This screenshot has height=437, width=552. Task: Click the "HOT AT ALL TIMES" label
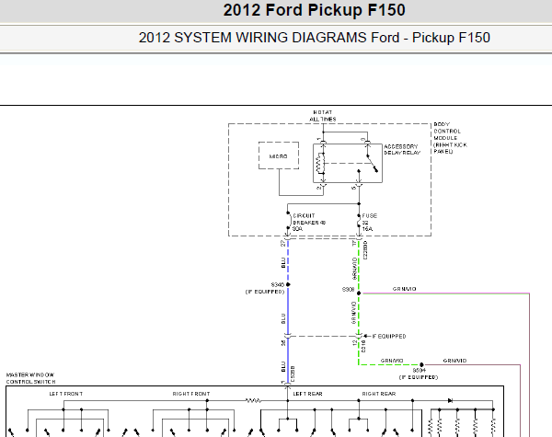(x=323, y=116)
